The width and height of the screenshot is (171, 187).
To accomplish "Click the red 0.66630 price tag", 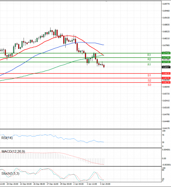I will pyautogui.click(x=166, y=73).
